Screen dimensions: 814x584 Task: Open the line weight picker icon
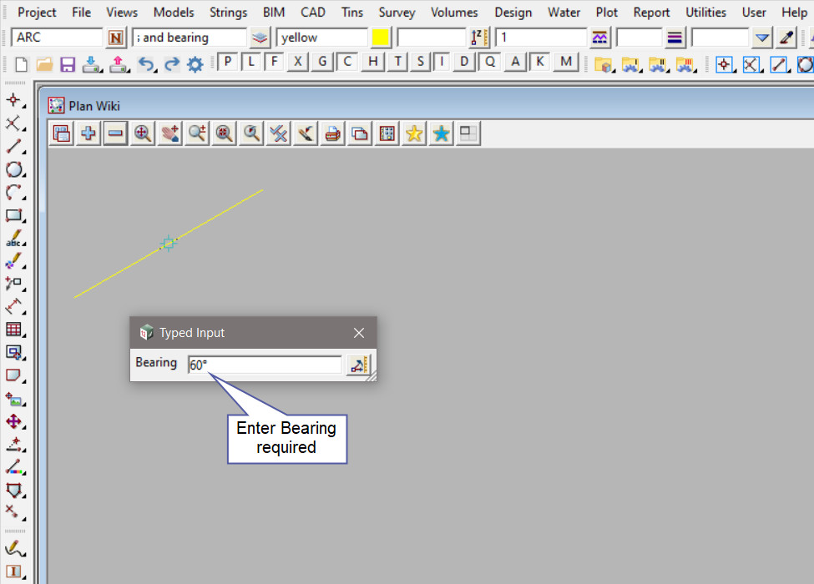coord(675,38)
